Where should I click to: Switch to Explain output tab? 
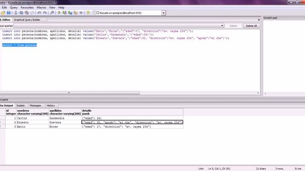click(x=20, y=105)
